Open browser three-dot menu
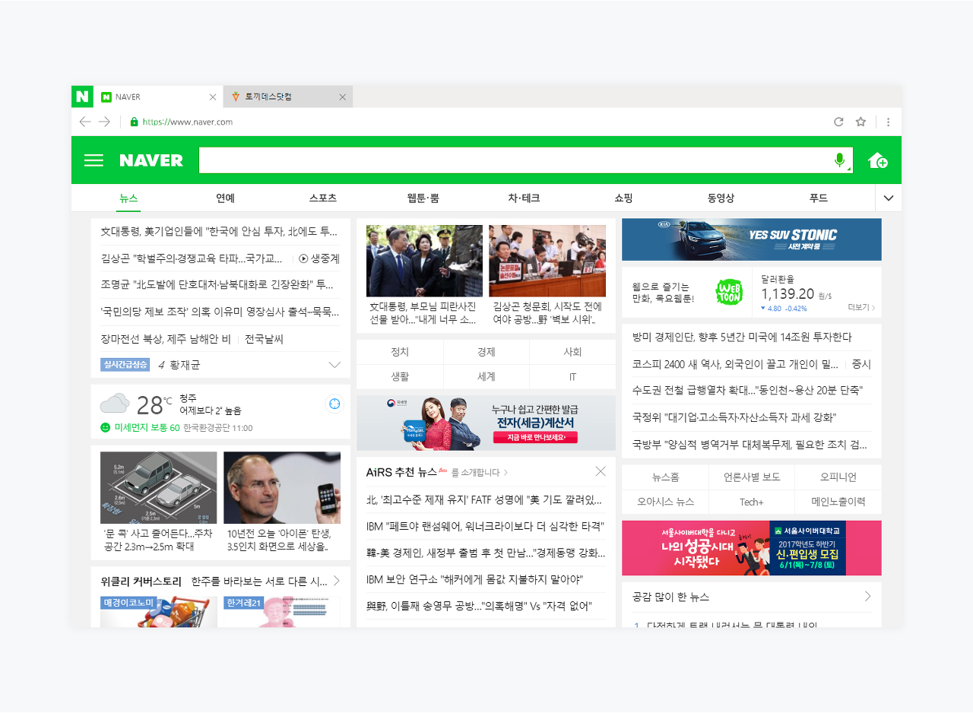Viewport: 973px width, 713px height. tap(888, 122)
